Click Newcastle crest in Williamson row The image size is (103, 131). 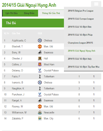click(x=40, y=113)
